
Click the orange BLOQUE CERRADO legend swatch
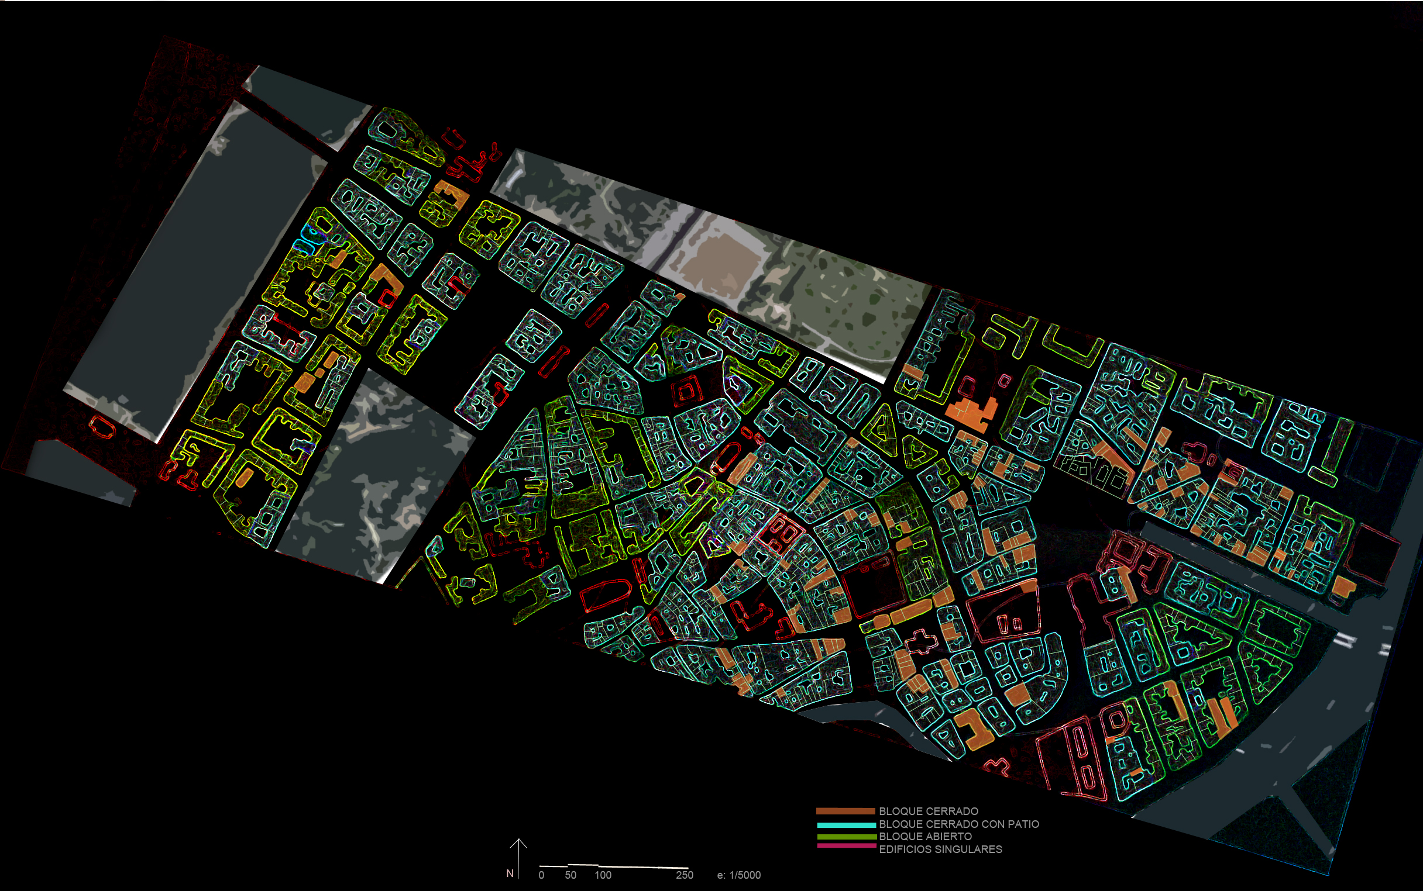[845, 811]
